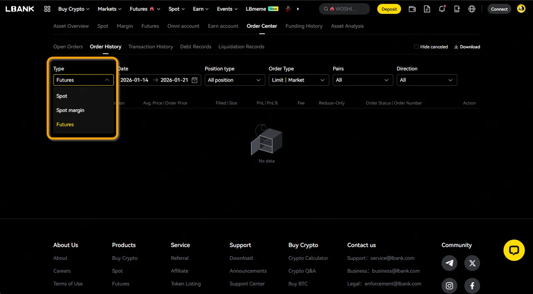The height and width of the screenshot is (294, 533).
Task: Expand the Direction dropdown
Action: (x=426, y=80)
